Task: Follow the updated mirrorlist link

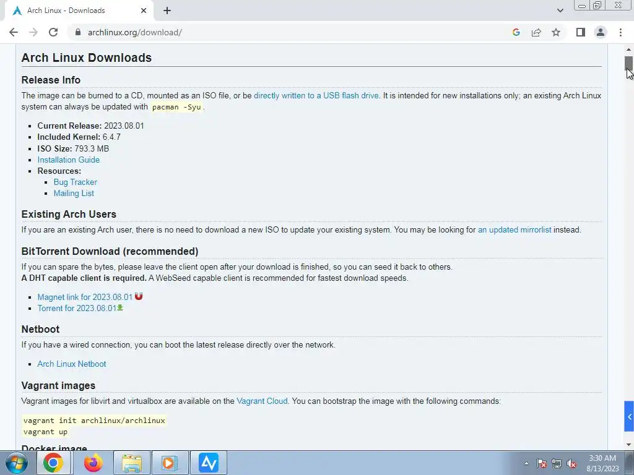Action: [515, 230]
